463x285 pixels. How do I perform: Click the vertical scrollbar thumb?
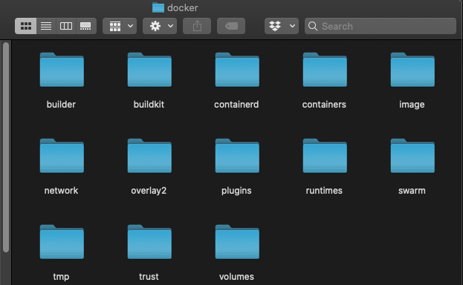[x=6, y=147]
